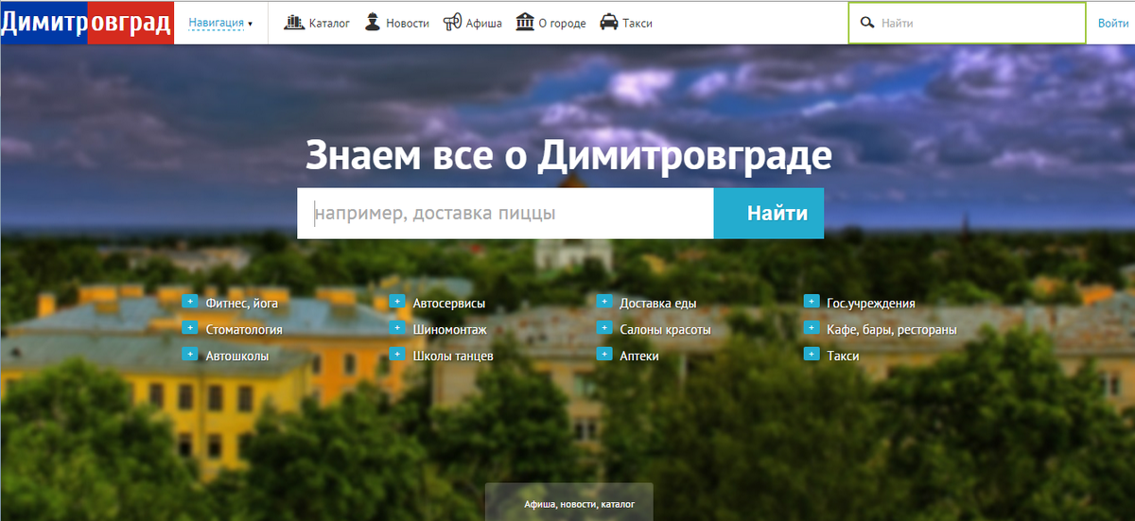The image size is (1135, 521).
Task: Open the Стоматология category
Action: click(x=243, y=330)
